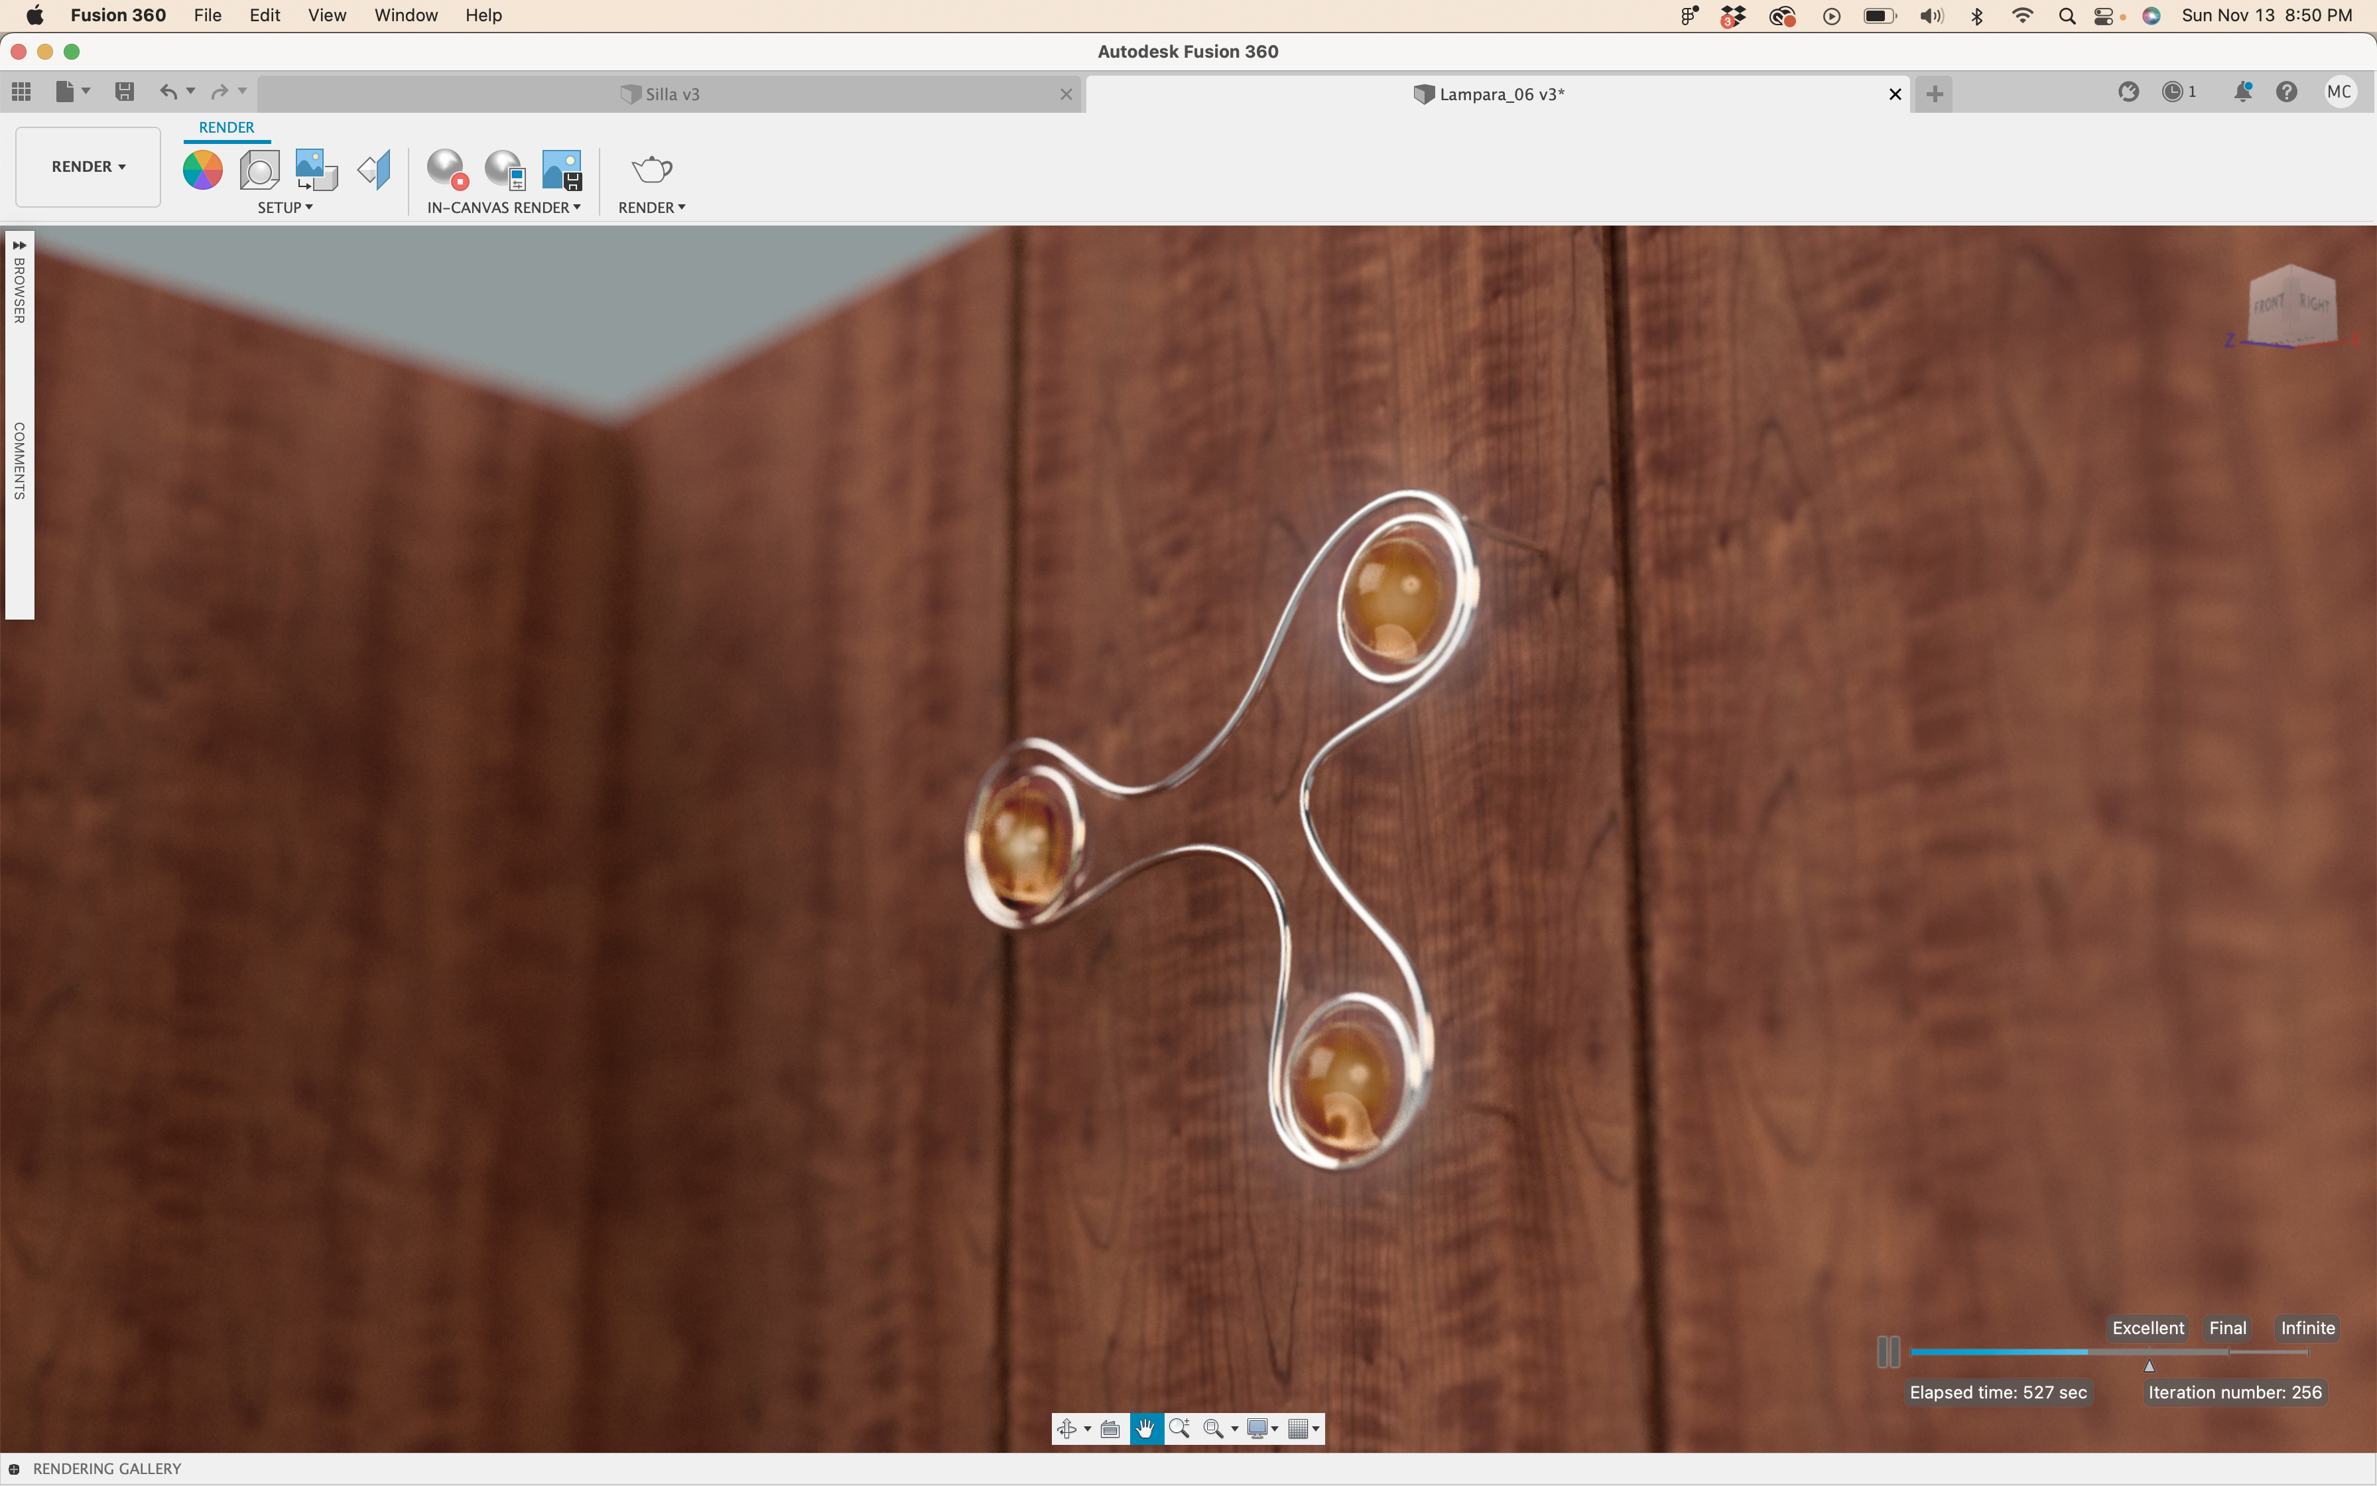Open the Window menu
The image size is (2377, 1486).
point(406,16)
